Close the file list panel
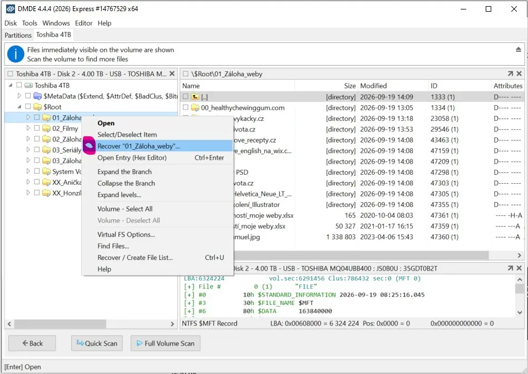Screen dimensions: 528x374 519,73
